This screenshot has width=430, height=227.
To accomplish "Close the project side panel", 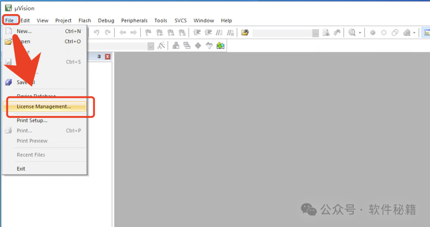I will tap(107, 57).
